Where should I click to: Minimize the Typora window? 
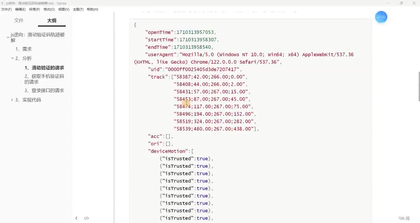(388, 3)
